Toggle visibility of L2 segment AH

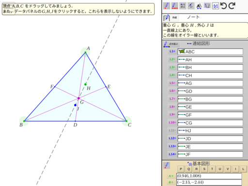coord(172,59)
